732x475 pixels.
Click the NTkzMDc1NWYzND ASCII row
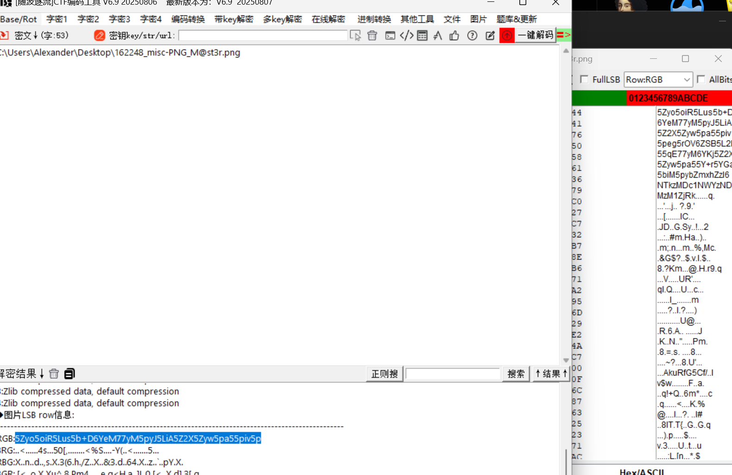pos(694,185)
